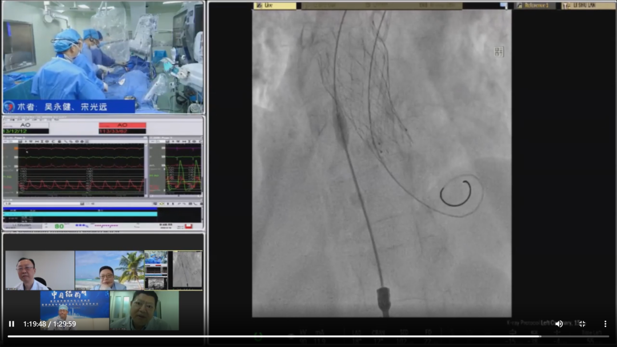Click the green heart rate value 80
The image size is (617, 347).
[59, 226]
